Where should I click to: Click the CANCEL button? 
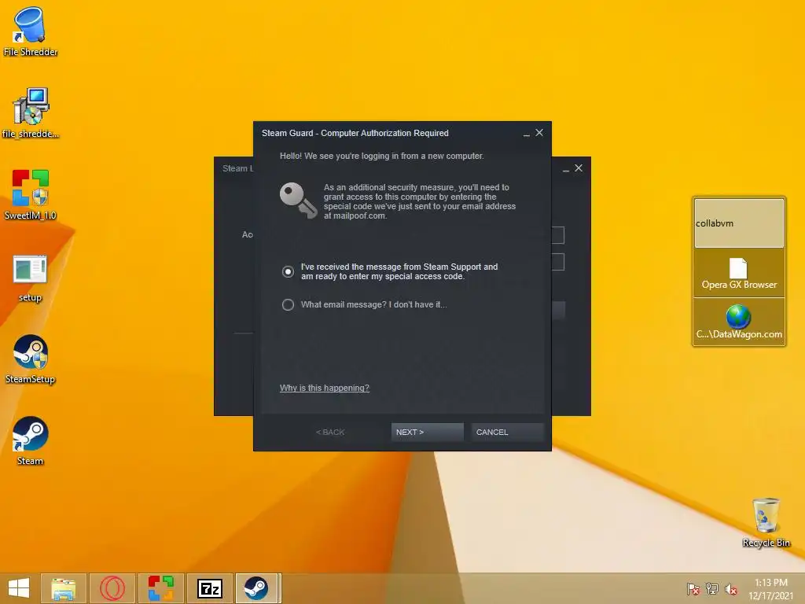(x=507, y=432)
